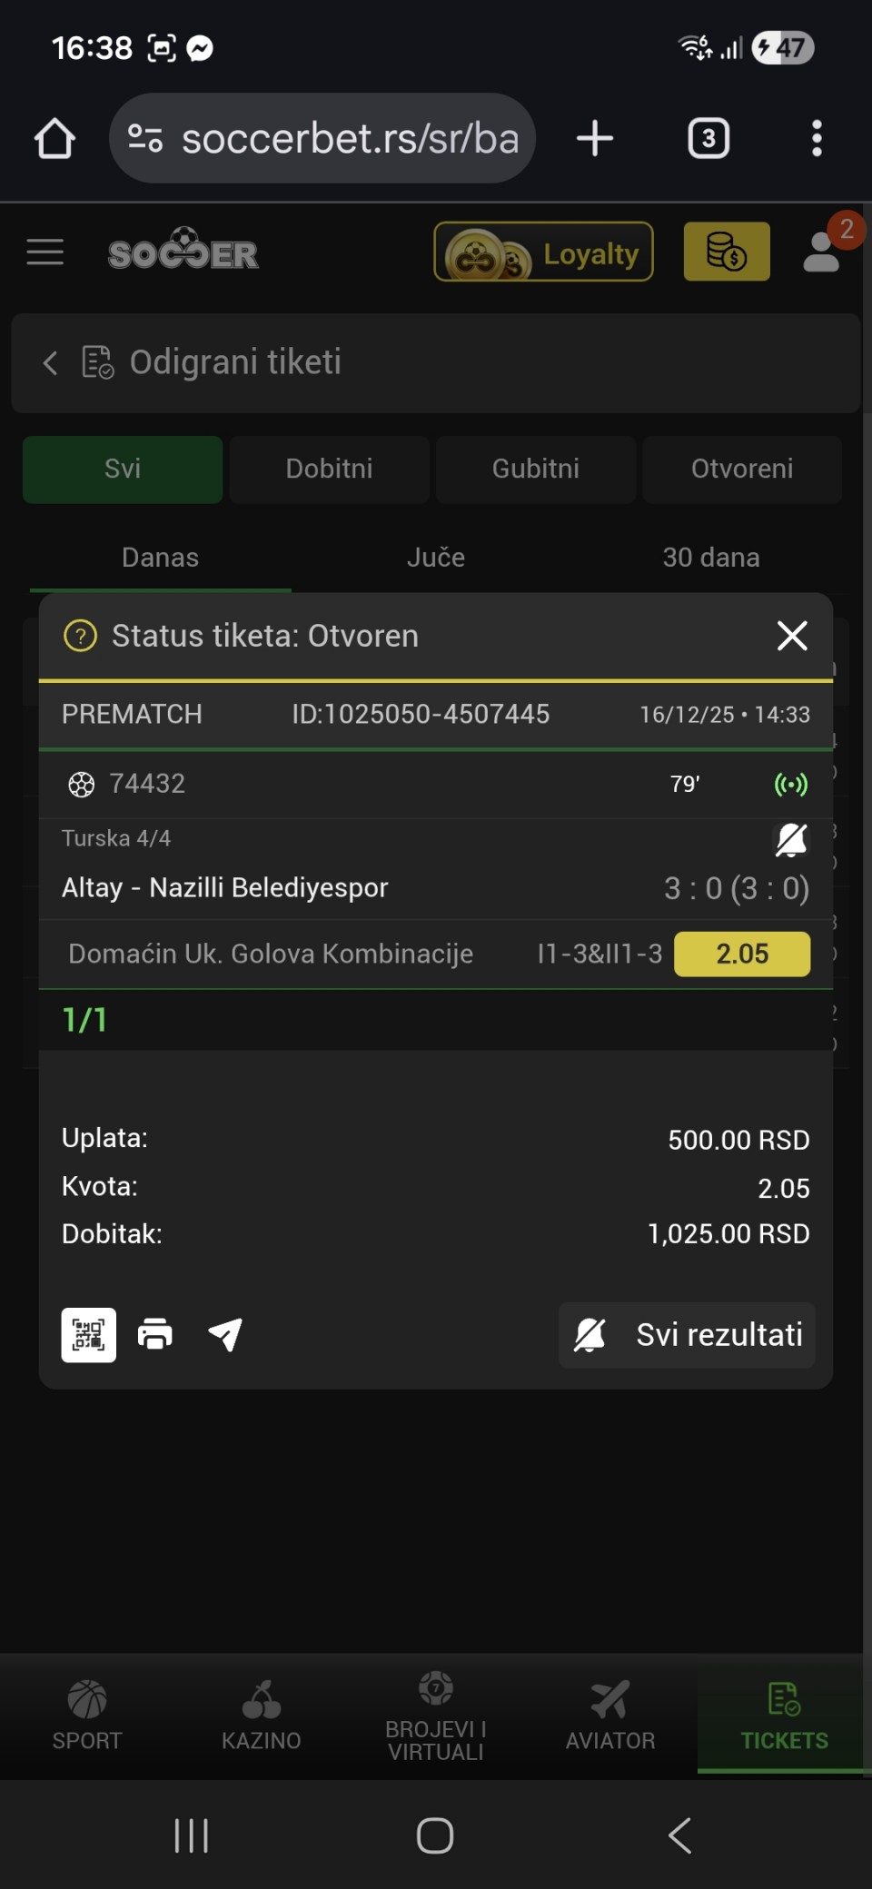Screen dimensions: 872x1889
Task: Switch to the Dobitni tab
Action: (329, 469)
